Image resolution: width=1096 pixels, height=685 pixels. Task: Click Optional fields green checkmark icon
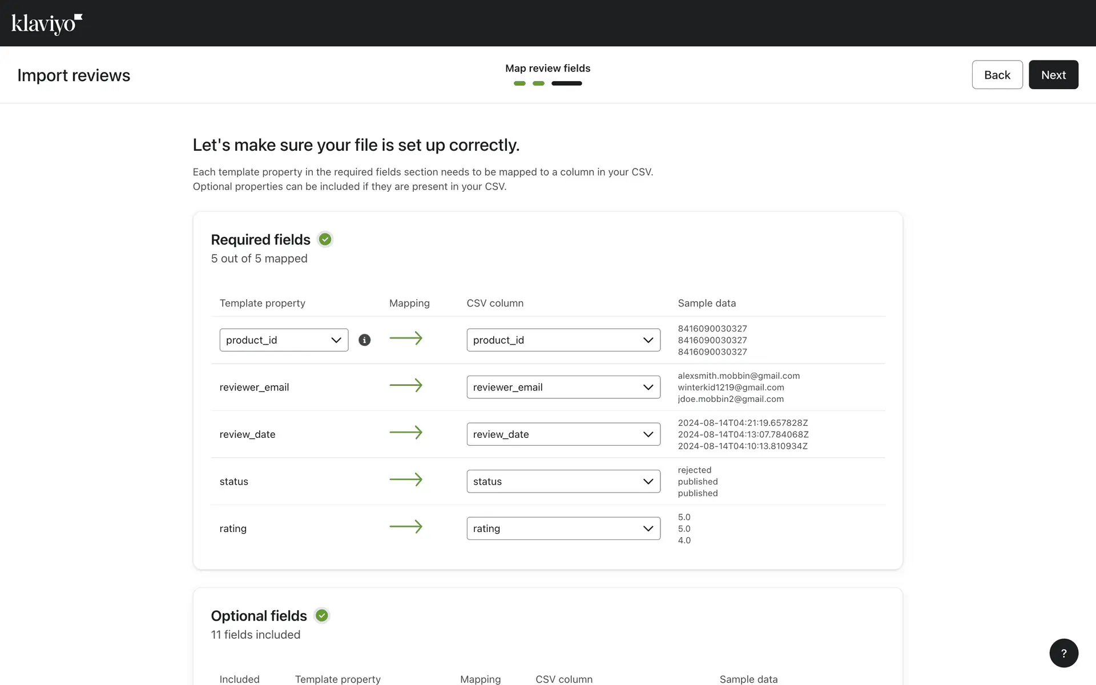coord(322,615)
